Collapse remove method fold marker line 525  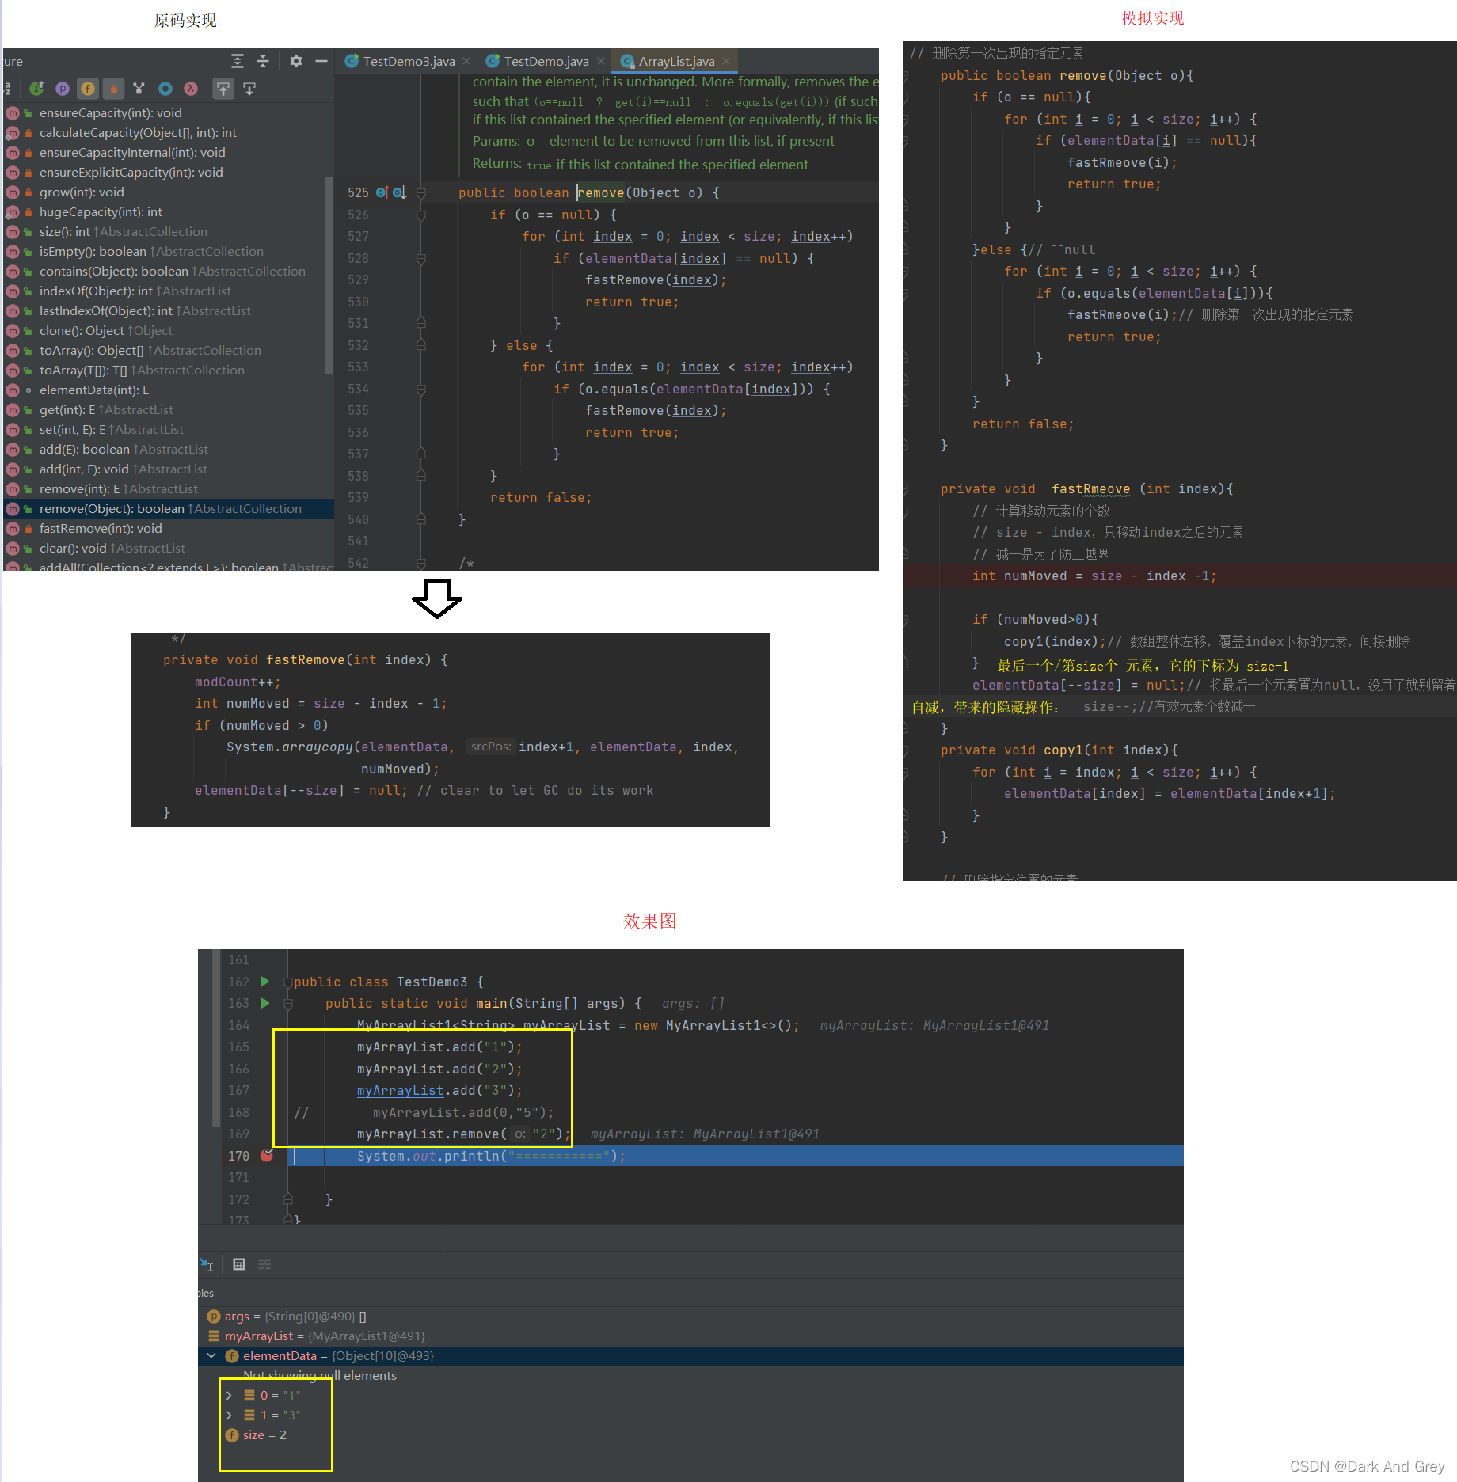(421, 192)
